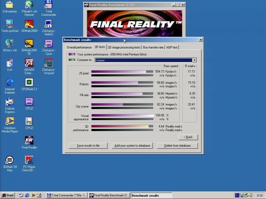The height and width of the screenshot is (199, 266).
Task: Click Internet Explorer quick launch icon
Action: point(27,195)
